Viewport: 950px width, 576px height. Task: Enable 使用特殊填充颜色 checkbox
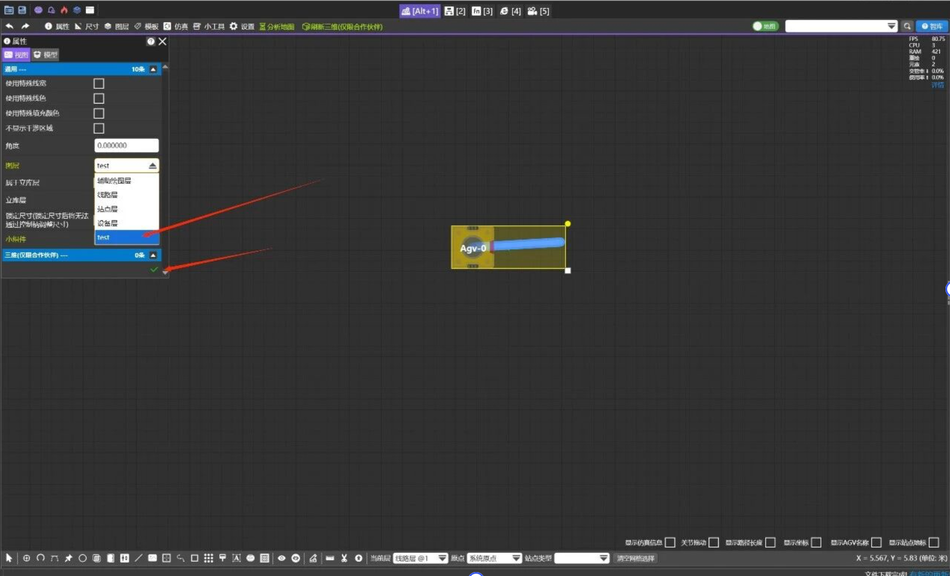(99, 113)
